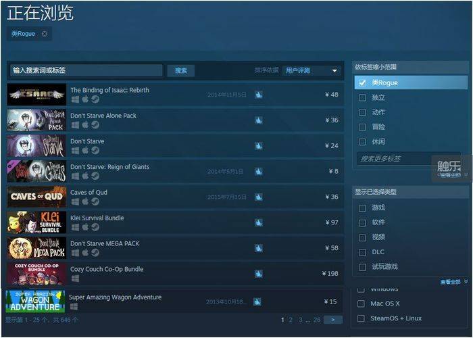The height and width of the screenshot is (338, 473).
Task: Click the 2015年7月15日 release date
Action: 227,197
